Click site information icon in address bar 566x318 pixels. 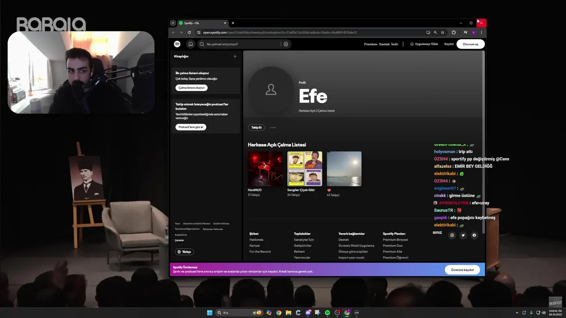tap(199, 32)
